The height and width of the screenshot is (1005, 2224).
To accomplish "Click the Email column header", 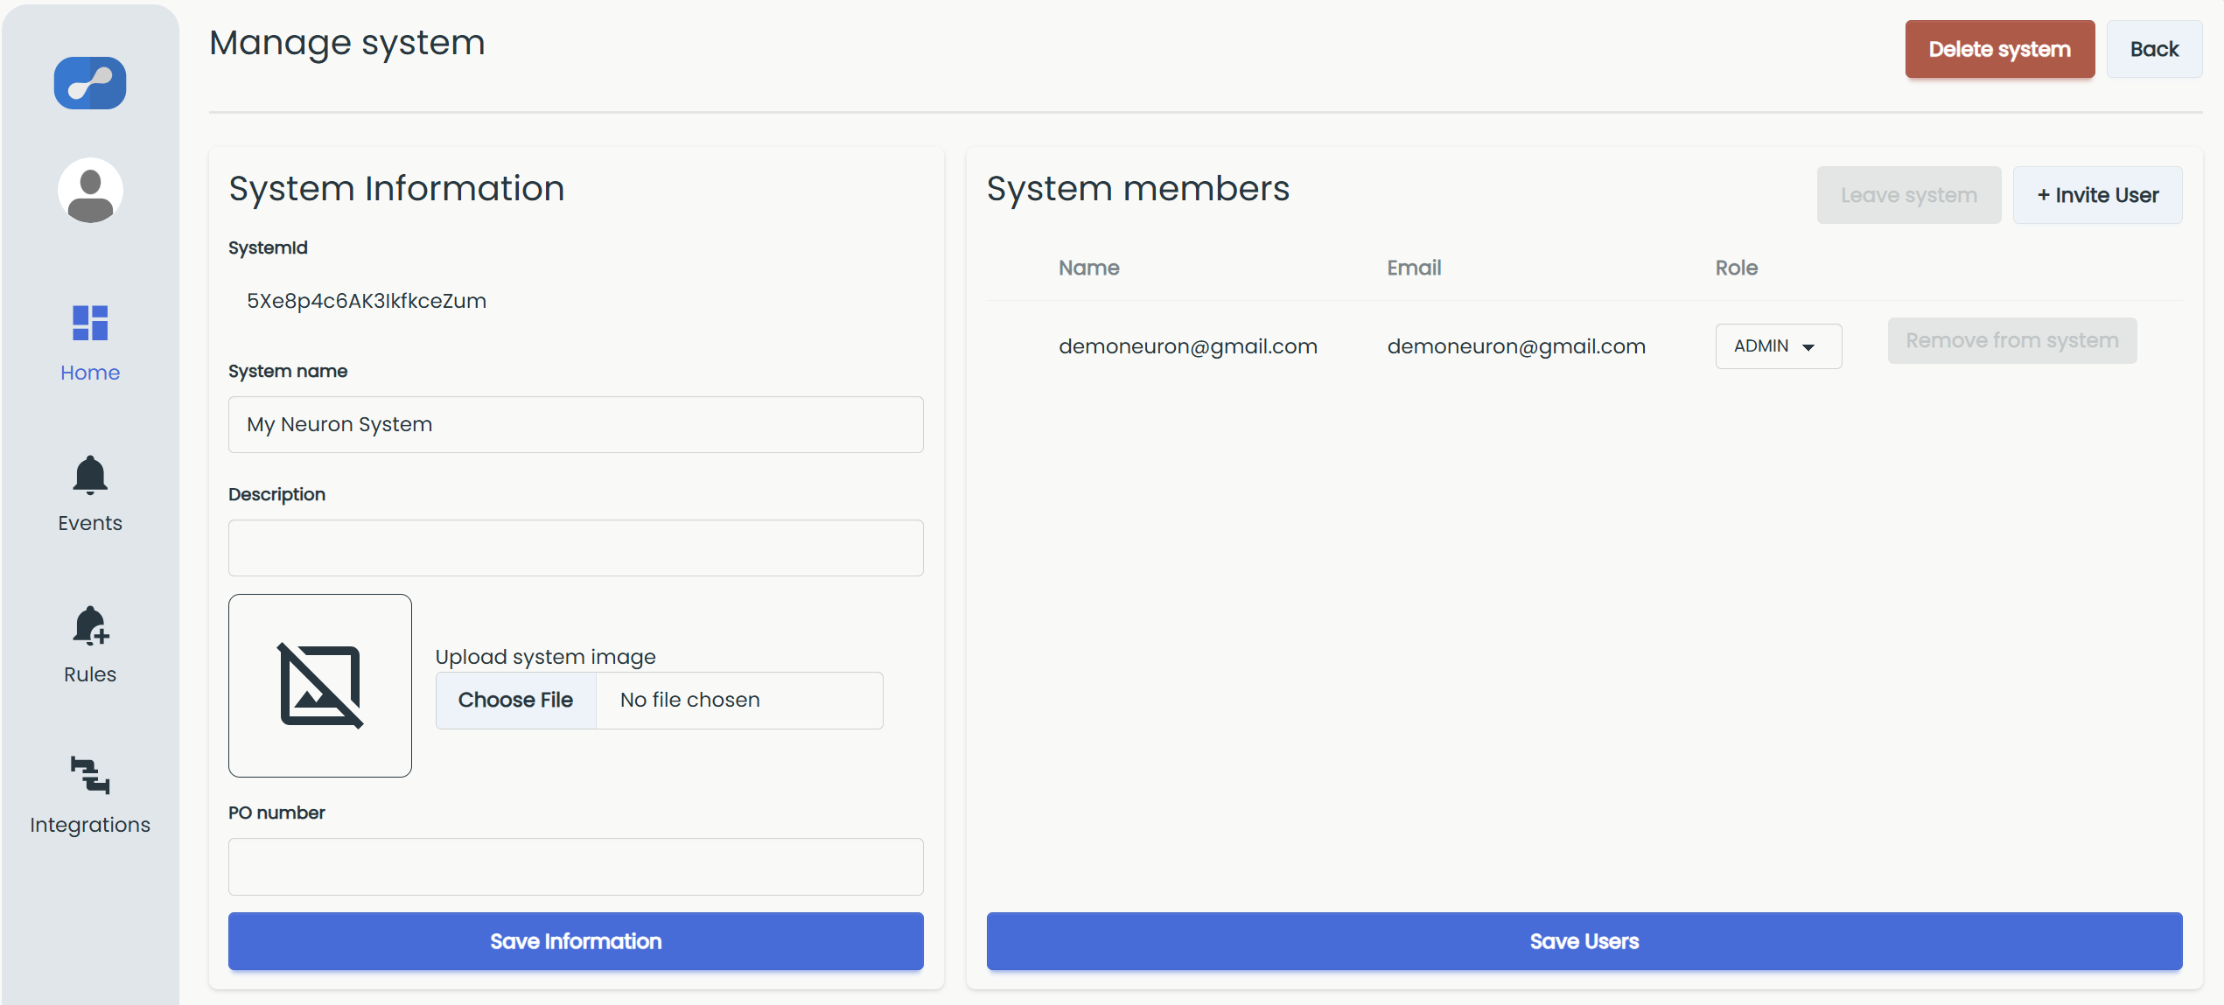I will 1414,268.
